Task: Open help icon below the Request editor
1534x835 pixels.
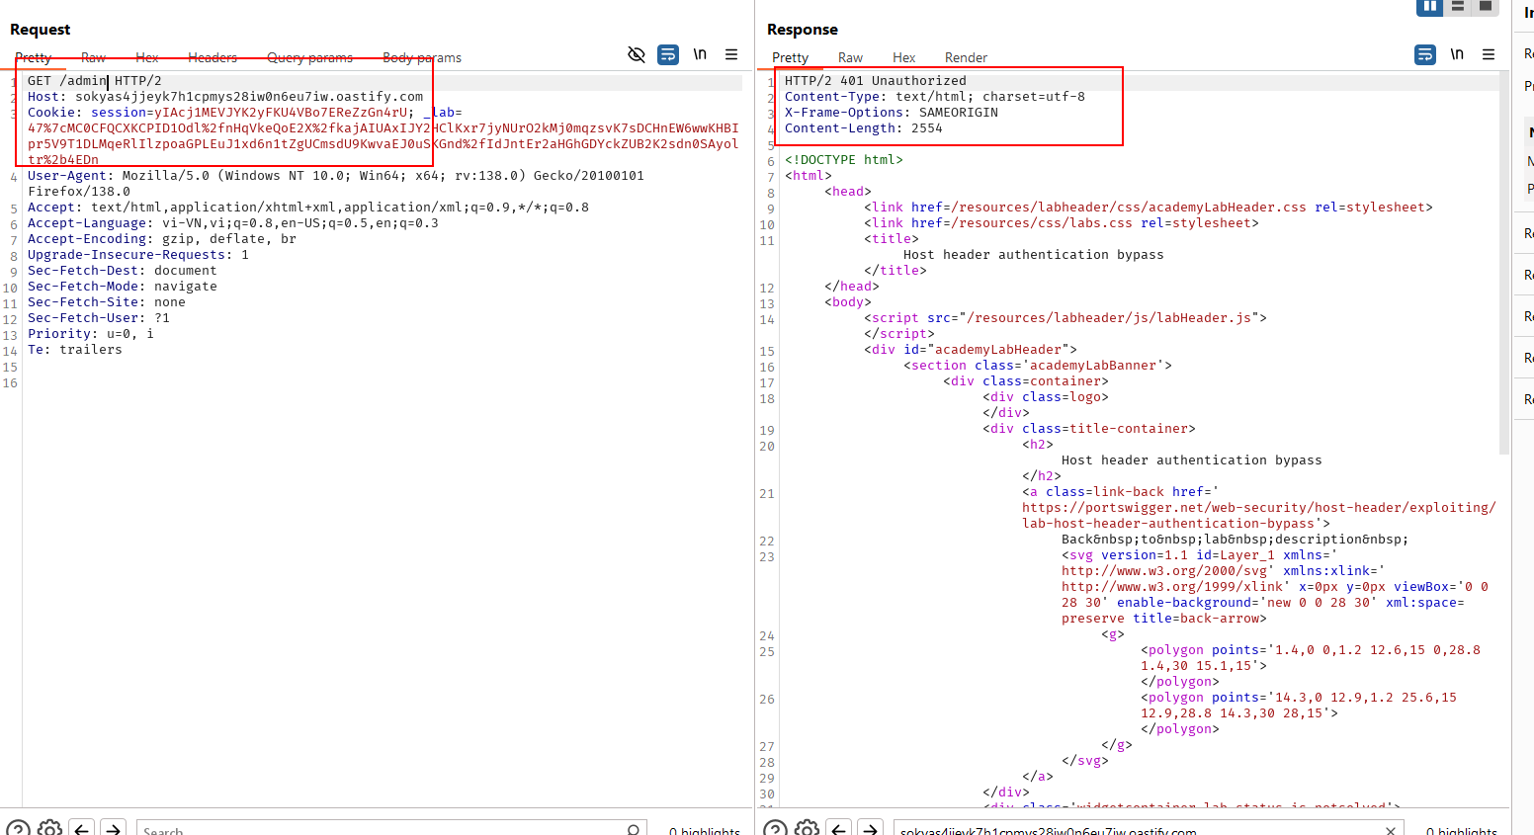Action: tap(18, 829)
